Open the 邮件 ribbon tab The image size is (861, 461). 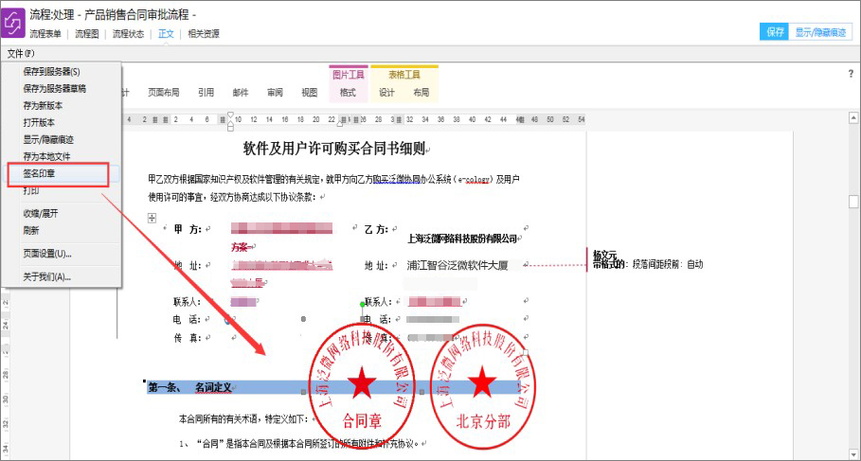click(241, 93)
